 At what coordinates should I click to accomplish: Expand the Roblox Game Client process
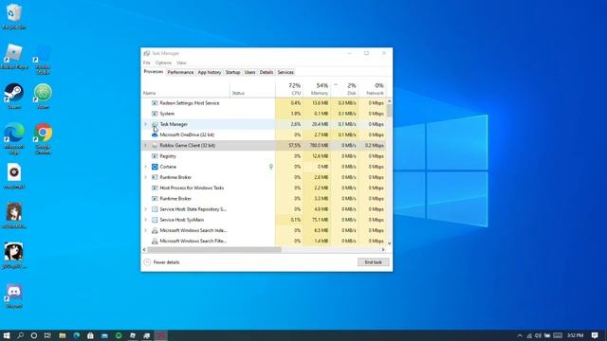click(146, 145)
